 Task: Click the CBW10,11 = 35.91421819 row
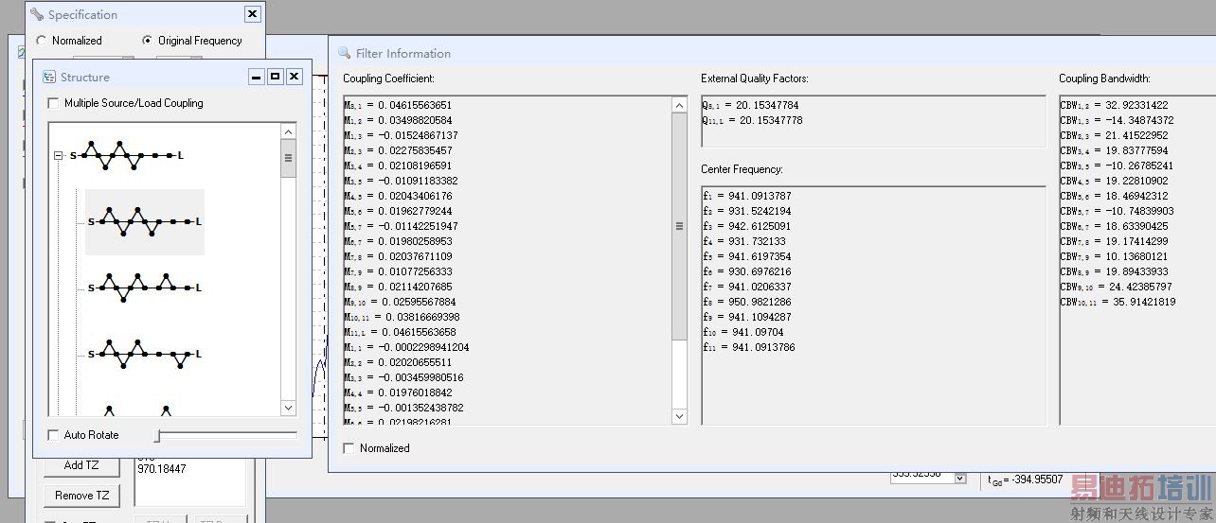tap(1118, 302)
